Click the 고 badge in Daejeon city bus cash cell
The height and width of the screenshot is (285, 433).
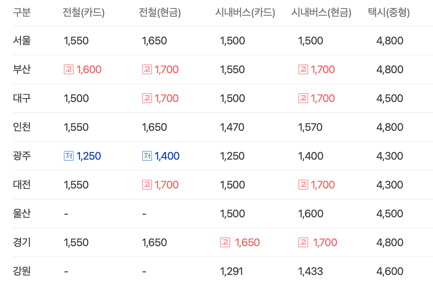coord(303,185)
